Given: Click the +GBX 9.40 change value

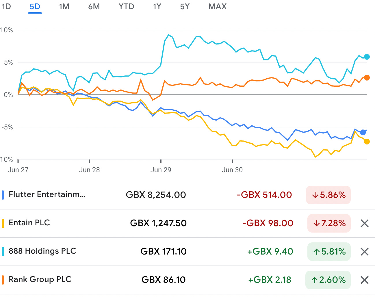Looking at the screenshot, I should 270,252.
